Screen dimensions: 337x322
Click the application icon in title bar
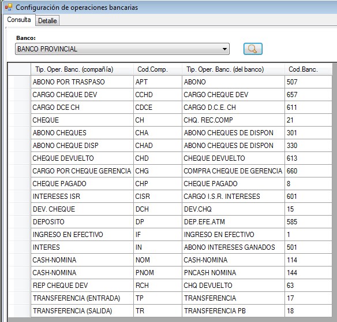click(9, 8)
